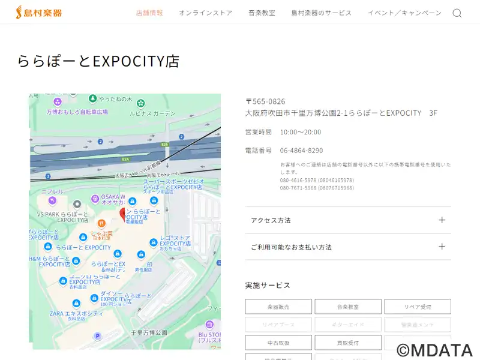Click the 楽器販売 service button
This screenshot has width=480, height=360.
(x=278, y=307)
